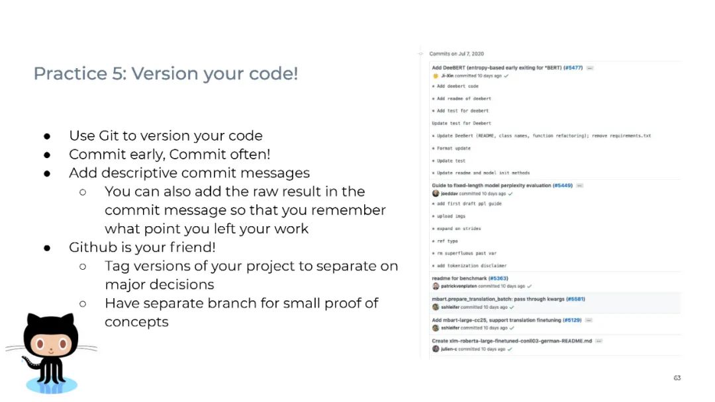Expand the mbart-large-cc25 commit ellipsis
Screen dimensions: 715x402
coord(589,320)
